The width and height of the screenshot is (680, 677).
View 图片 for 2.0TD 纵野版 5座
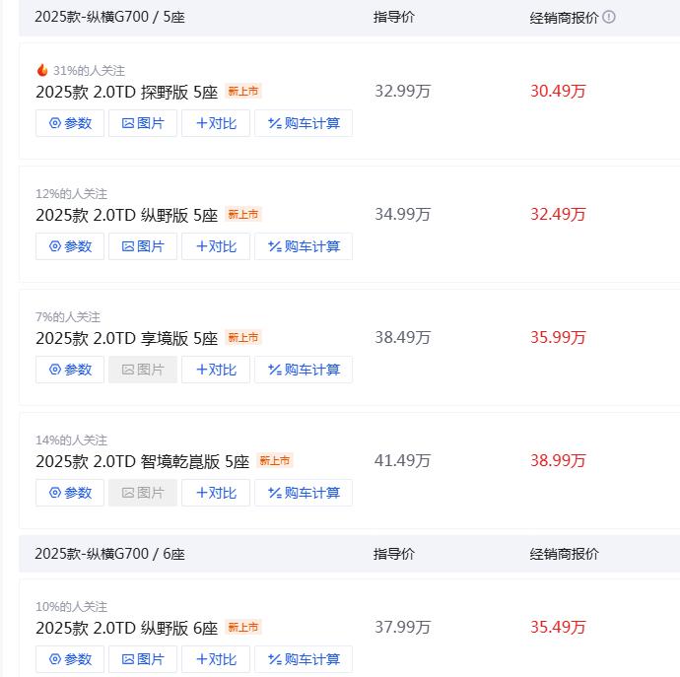click(143, 246)
